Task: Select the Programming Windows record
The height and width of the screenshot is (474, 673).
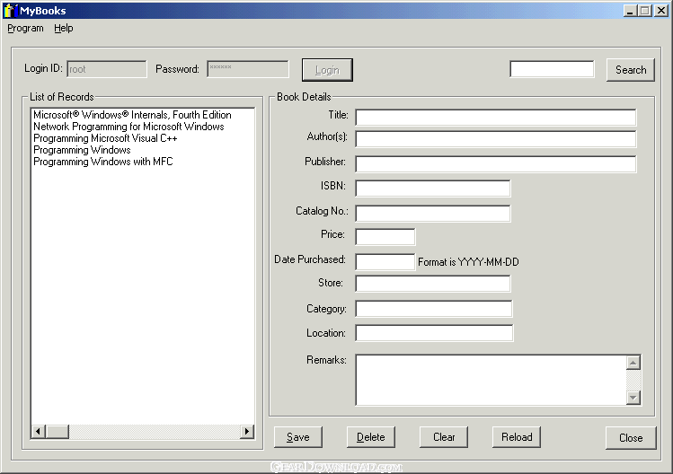Action: coord(82,150)
